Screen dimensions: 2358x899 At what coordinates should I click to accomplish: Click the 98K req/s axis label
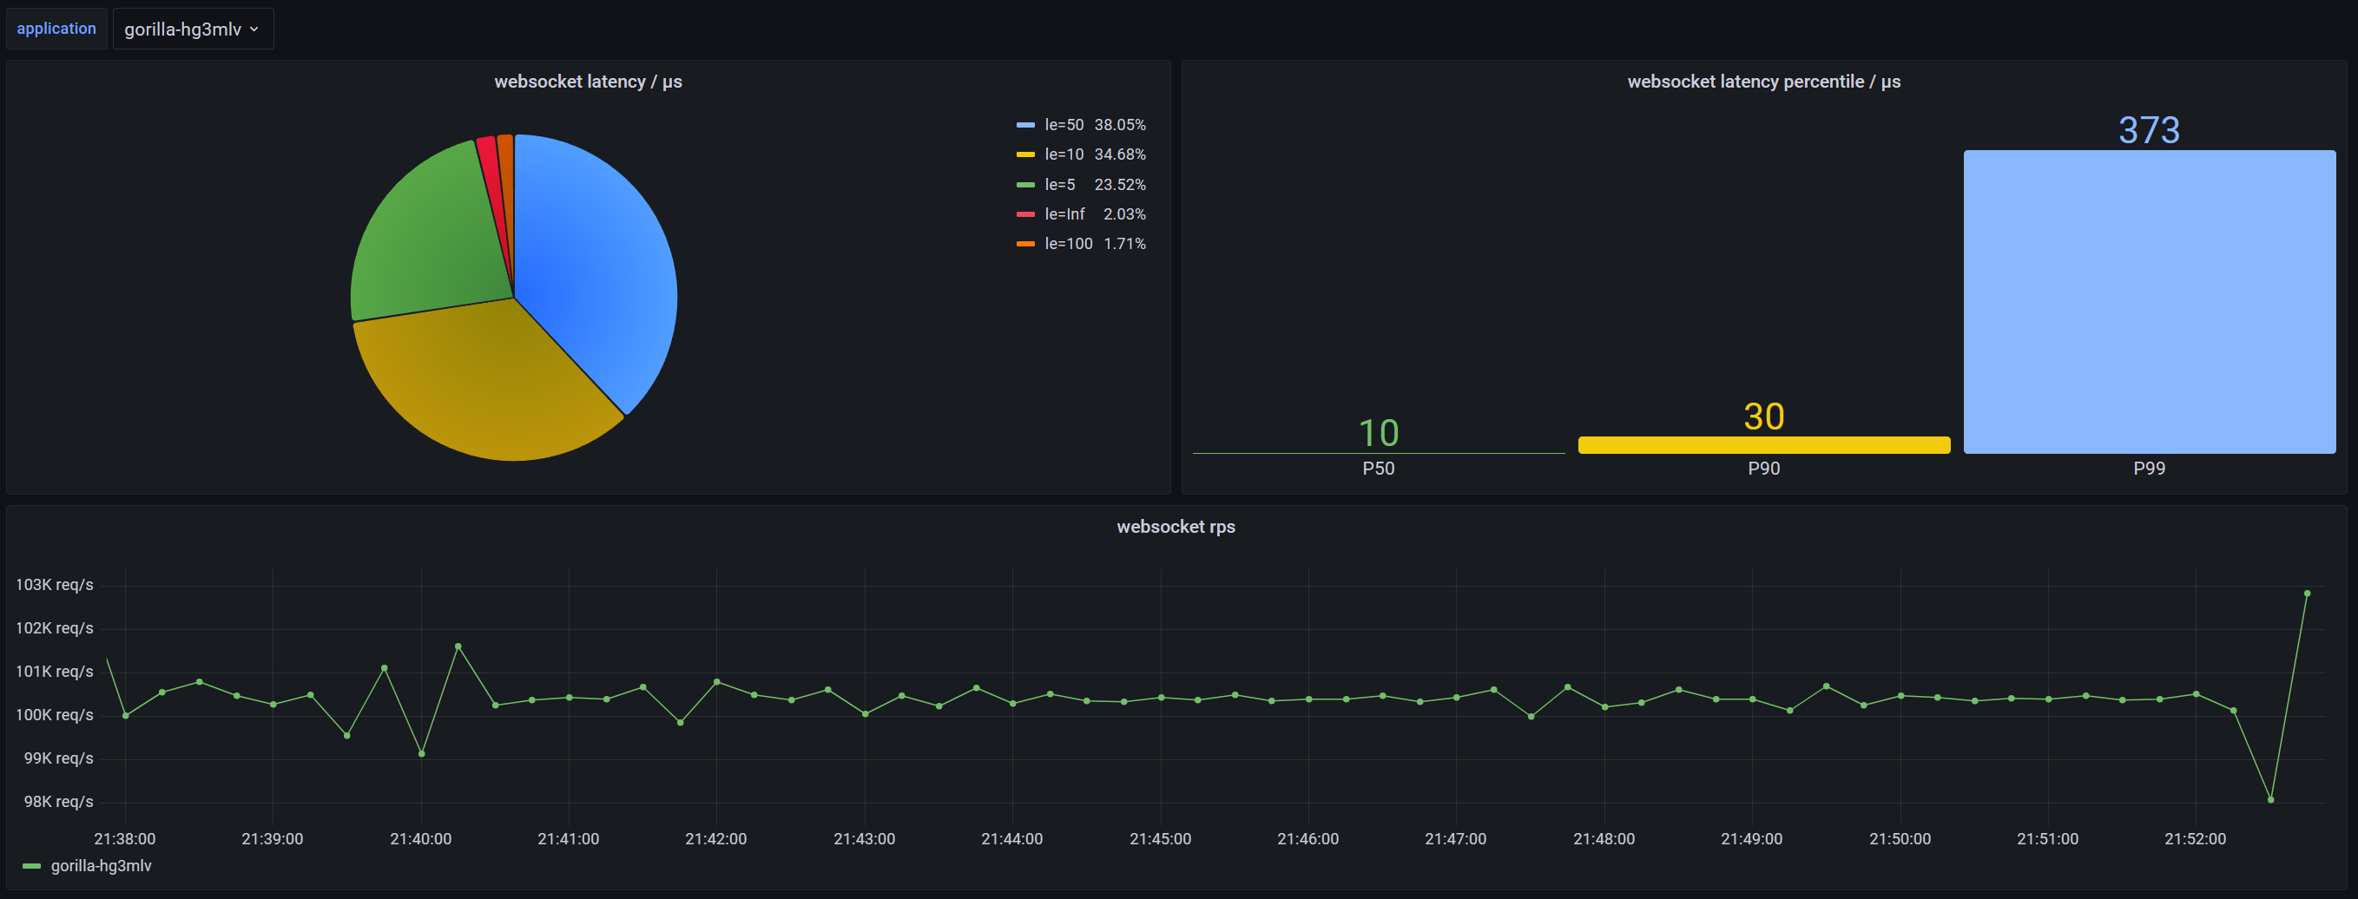(x=58, y=802)
